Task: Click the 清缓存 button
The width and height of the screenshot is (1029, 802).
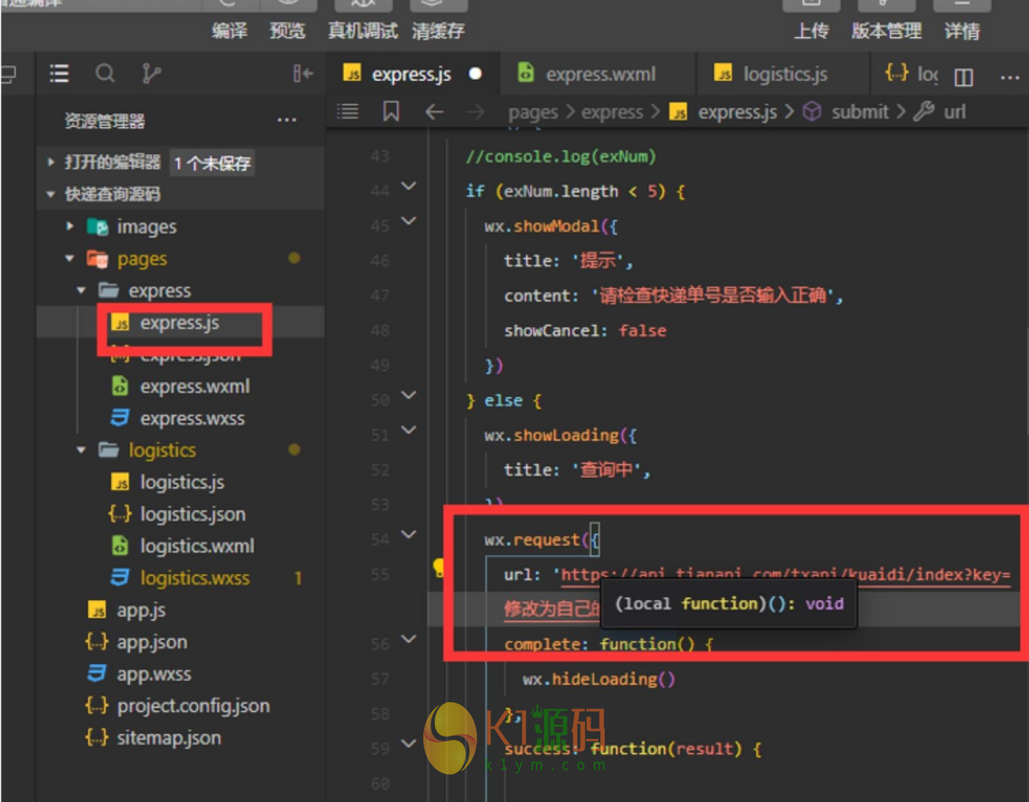Action: pos(437,31)
